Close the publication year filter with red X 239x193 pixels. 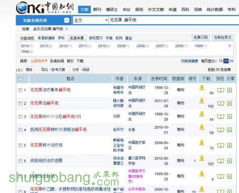pos(229,46)
